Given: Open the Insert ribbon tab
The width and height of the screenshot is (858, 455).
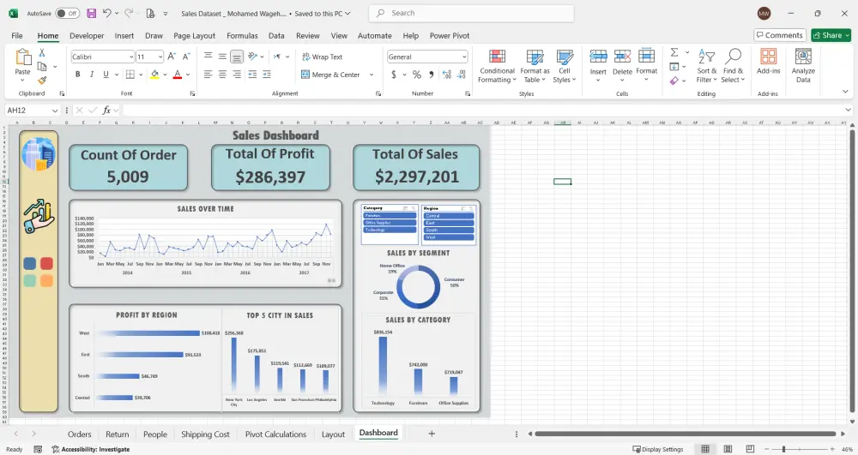Looking at the screenshot, I should pyautogui.click(x=124, y=35).
